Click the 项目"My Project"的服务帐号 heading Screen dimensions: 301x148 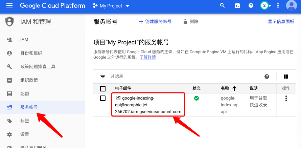click(131, 42)
